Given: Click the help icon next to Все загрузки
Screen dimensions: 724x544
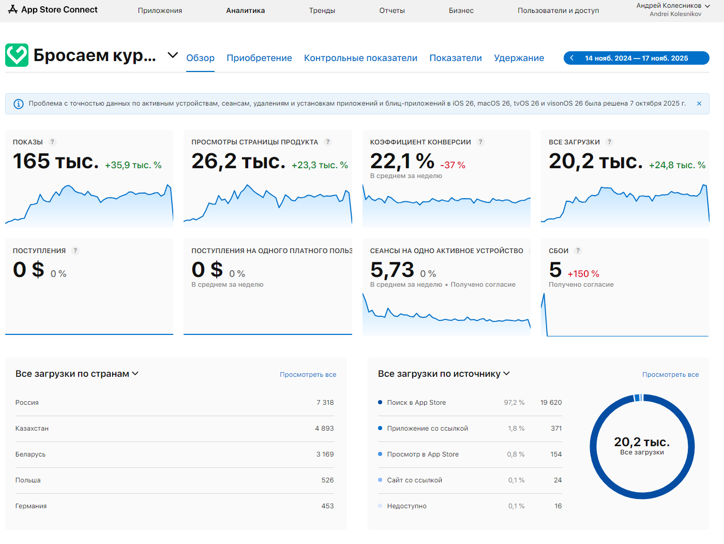Looking at the screenshot, I should [609, 142].
